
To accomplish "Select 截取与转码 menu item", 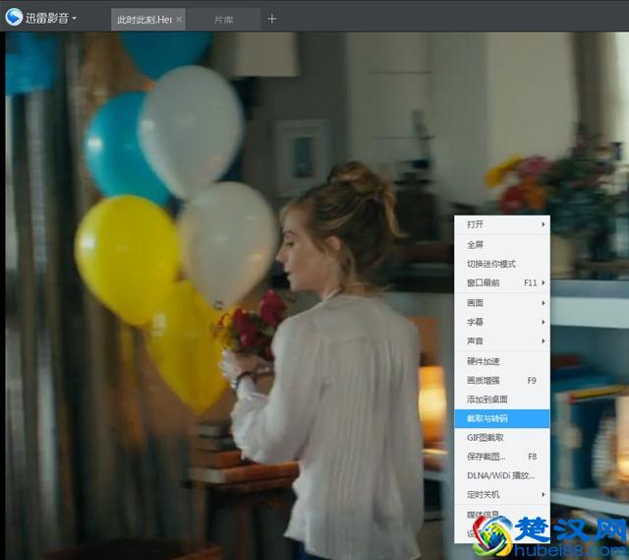I will (x=501, y=418).
